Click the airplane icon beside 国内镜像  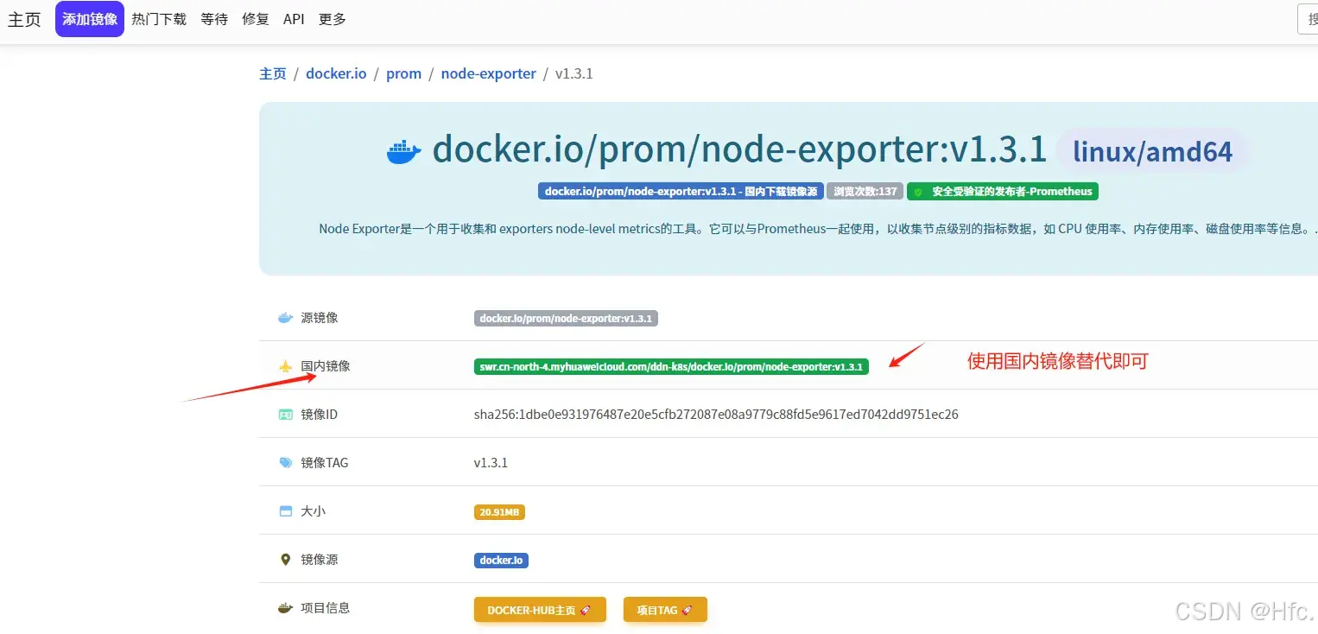pyautogui.click(x=286, y=366)
